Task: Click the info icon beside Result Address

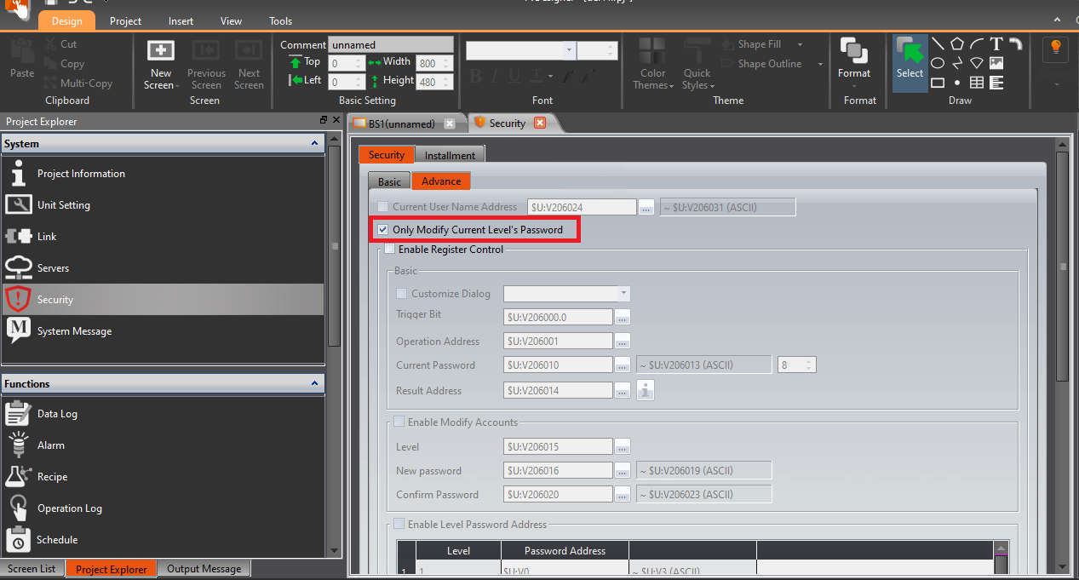Action: coord(646,391)
